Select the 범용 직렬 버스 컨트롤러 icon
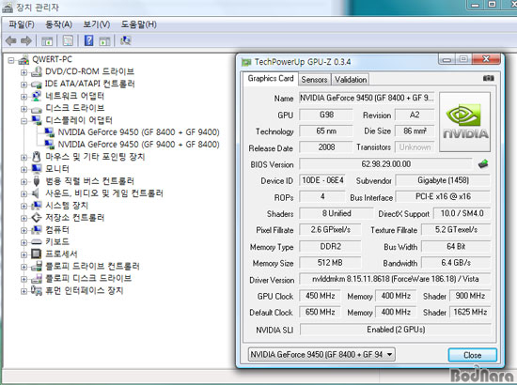Screen dimensions: 517x385 [37, 181]
